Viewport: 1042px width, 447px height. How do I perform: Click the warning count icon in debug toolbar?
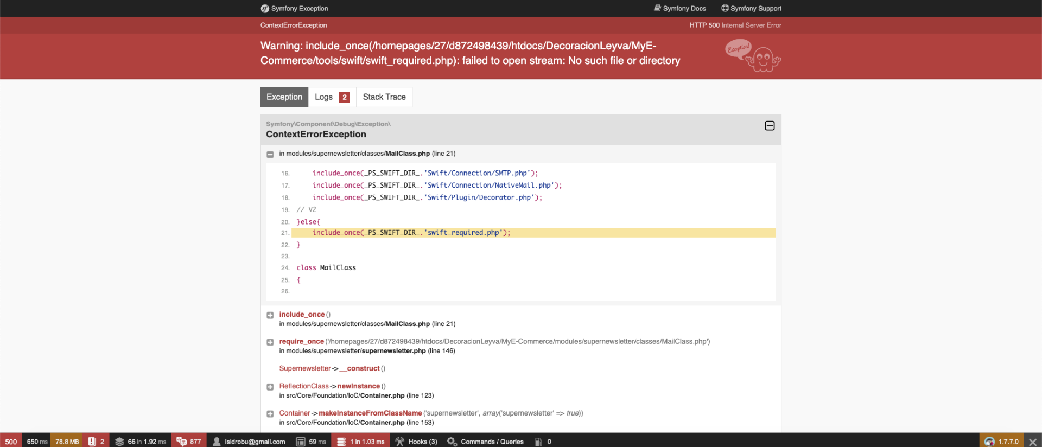[x=92, y=442]
